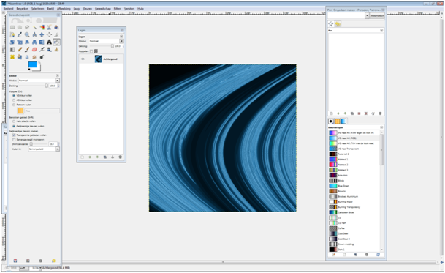
Task: Hide the Achtergrond layer eye icon
Action: (x=83, y=59)
